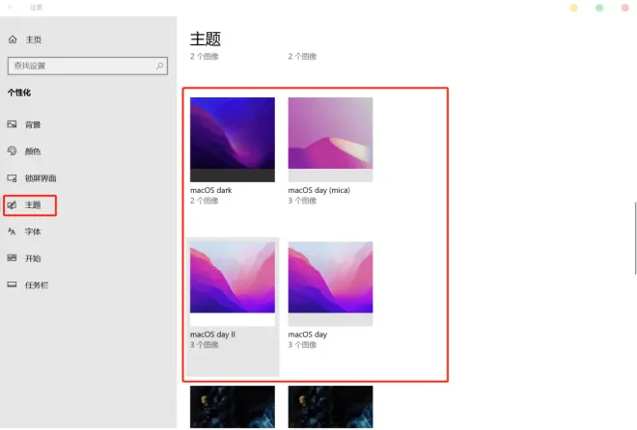The image size is (637, 430).
Task: Select the macOS dark theme thumbnail
Action: pos(233,140)
